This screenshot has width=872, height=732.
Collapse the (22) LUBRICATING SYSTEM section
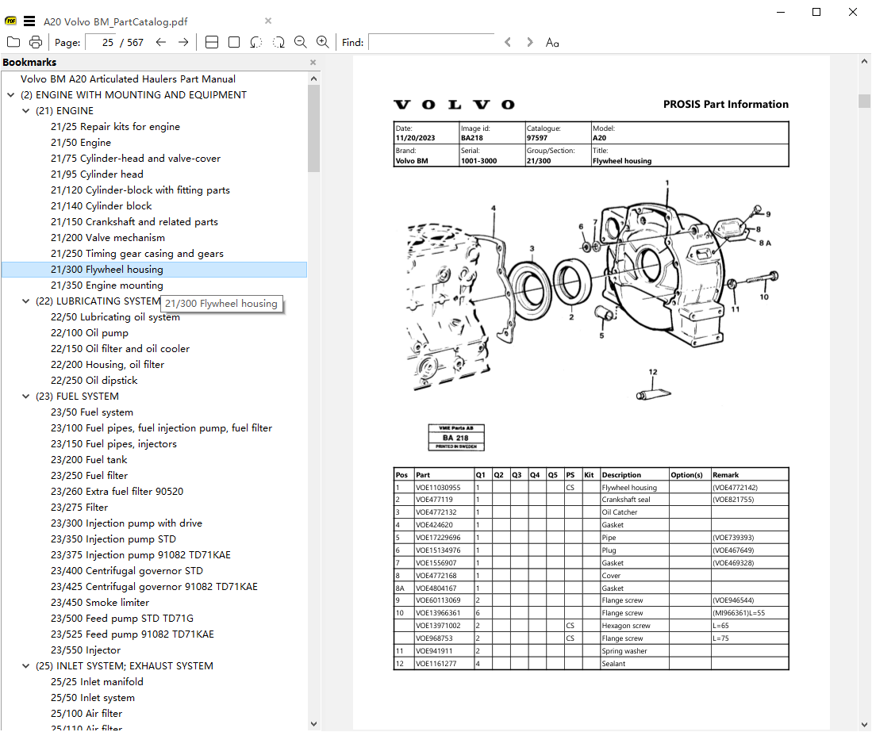coord(25,301)
